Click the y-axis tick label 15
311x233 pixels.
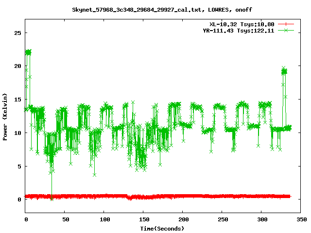pos(17,100)
